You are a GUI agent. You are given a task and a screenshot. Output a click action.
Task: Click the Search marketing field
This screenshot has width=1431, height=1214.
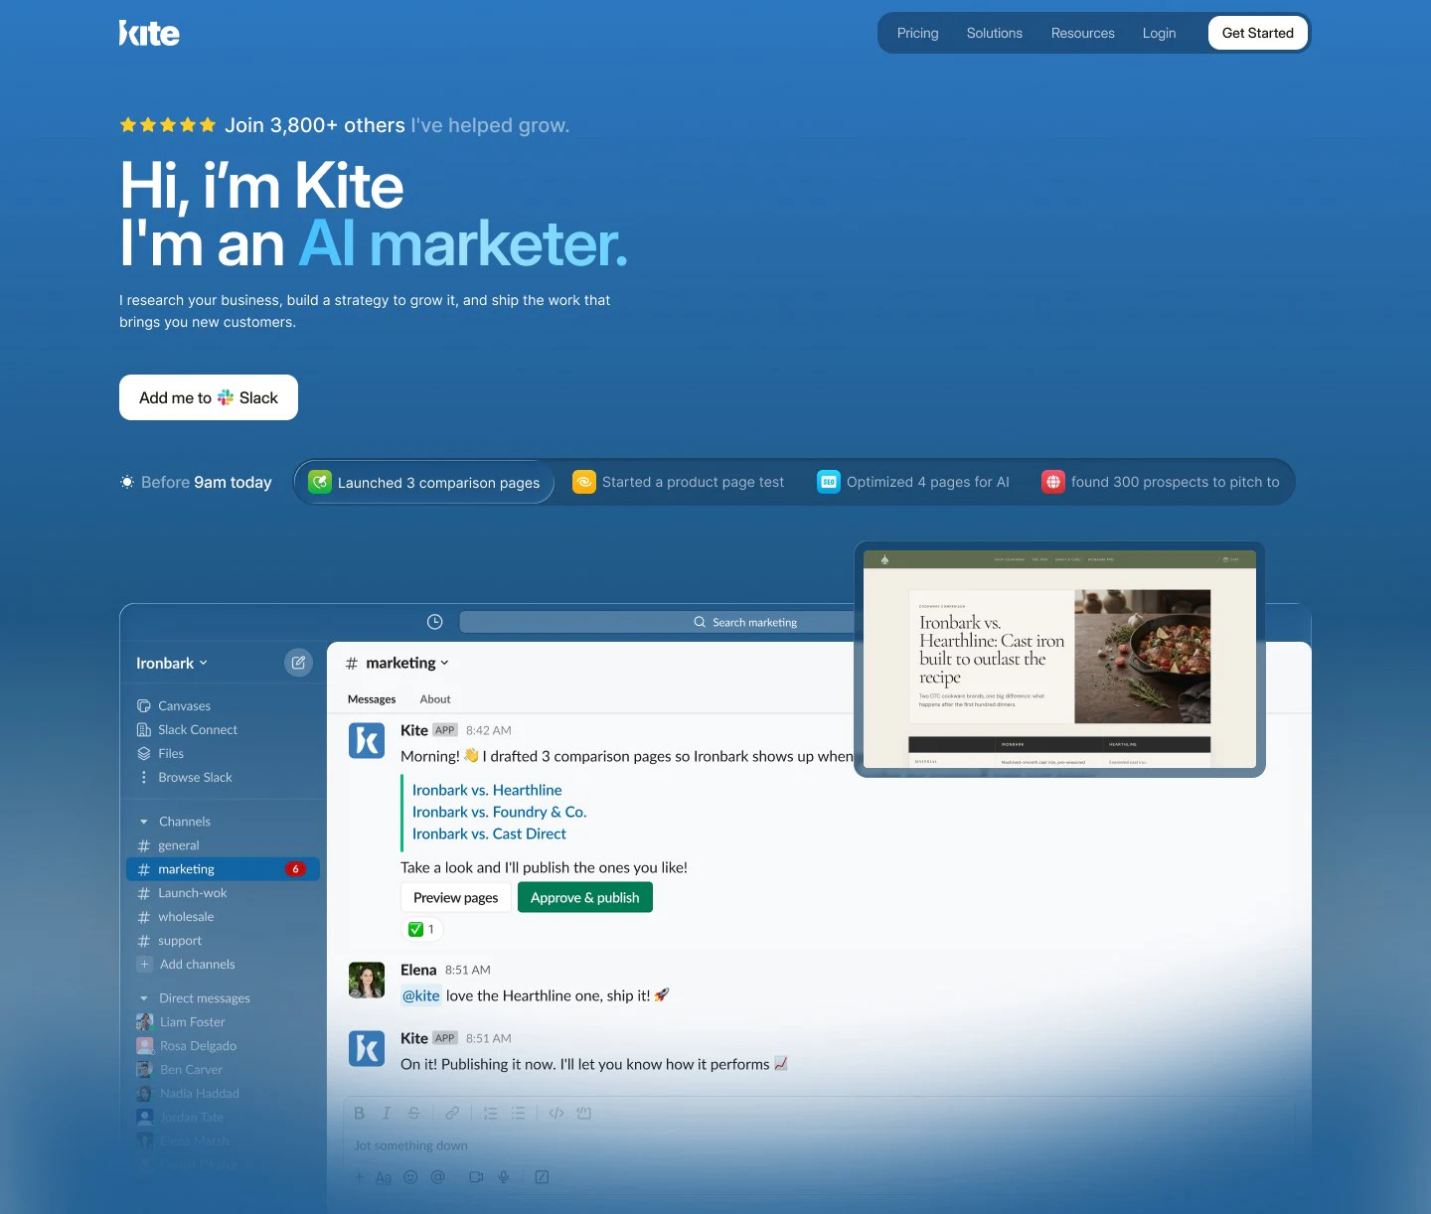[x=657, y=622]
